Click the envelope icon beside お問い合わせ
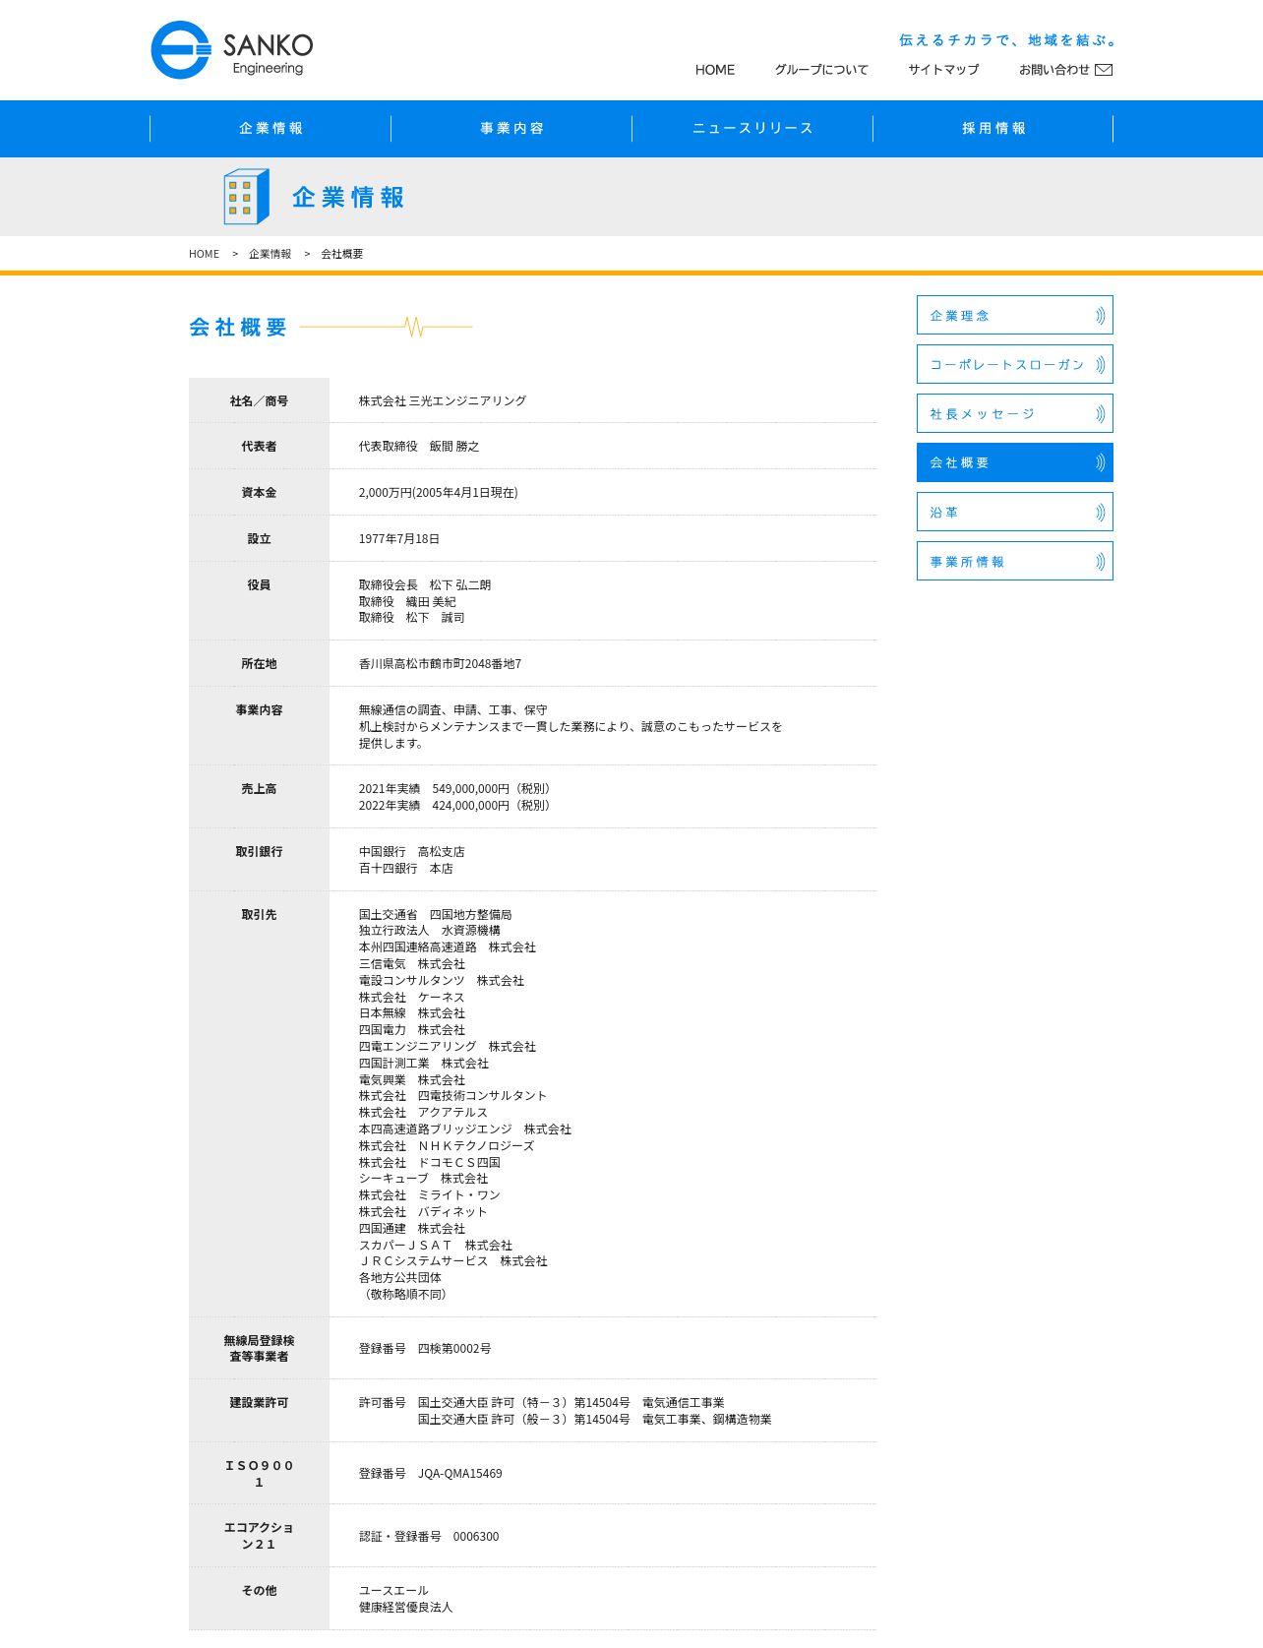Image resolution: width=1263 pixels, height=1648 pixels. [x=1104, y=70]
